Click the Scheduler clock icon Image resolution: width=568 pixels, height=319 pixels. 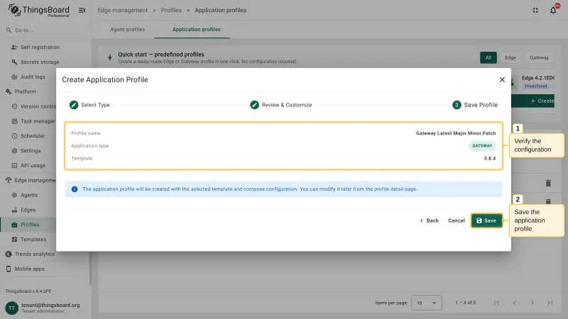pos(14,136)
